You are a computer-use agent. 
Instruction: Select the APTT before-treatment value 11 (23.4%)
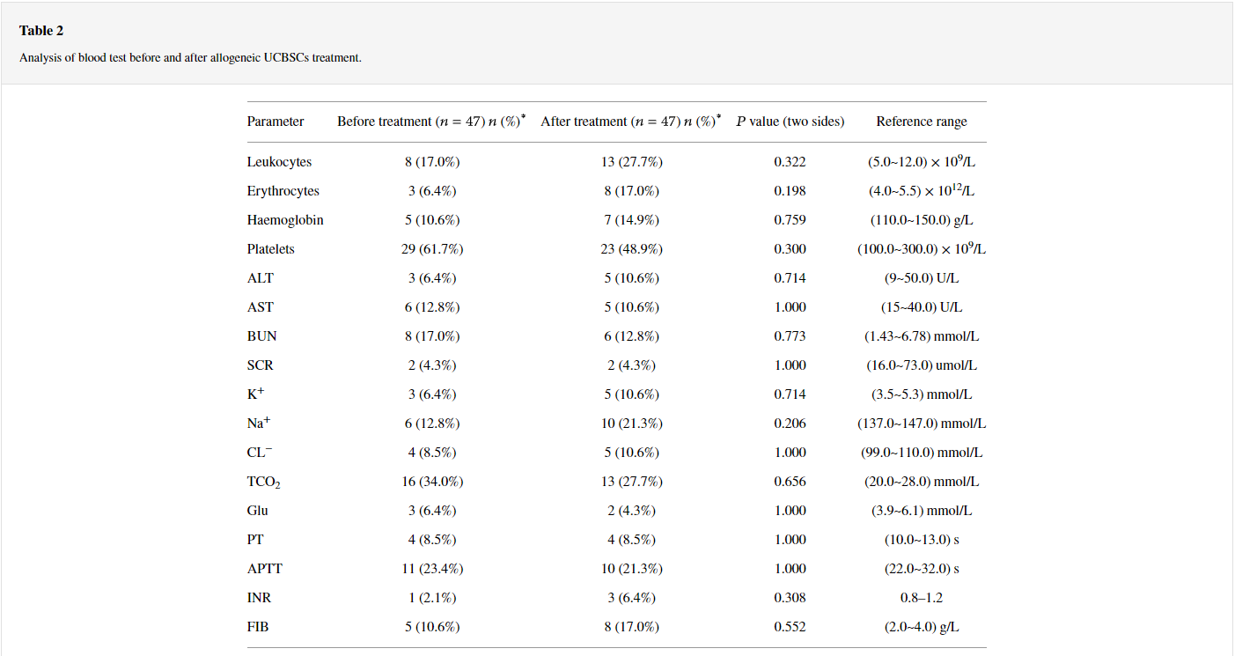[x=431, y=569]
